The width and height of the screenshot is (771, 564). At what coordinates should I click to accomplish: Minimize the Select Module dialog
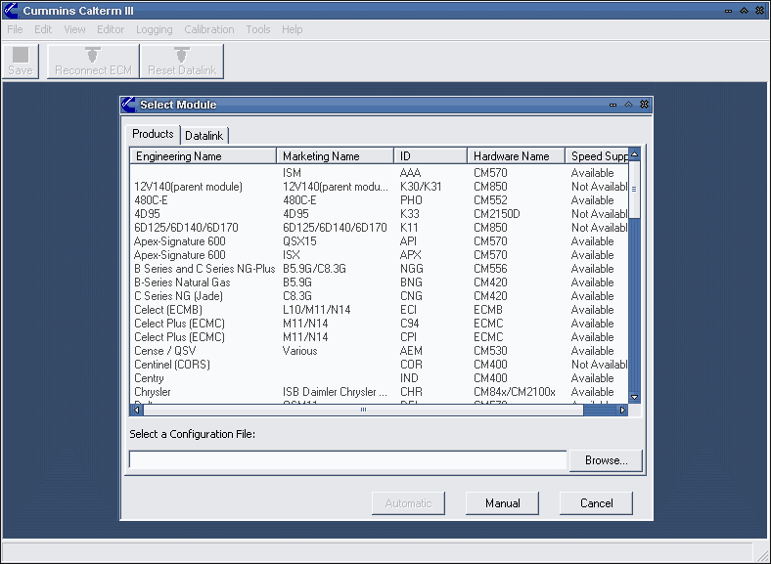click(612, 105)
